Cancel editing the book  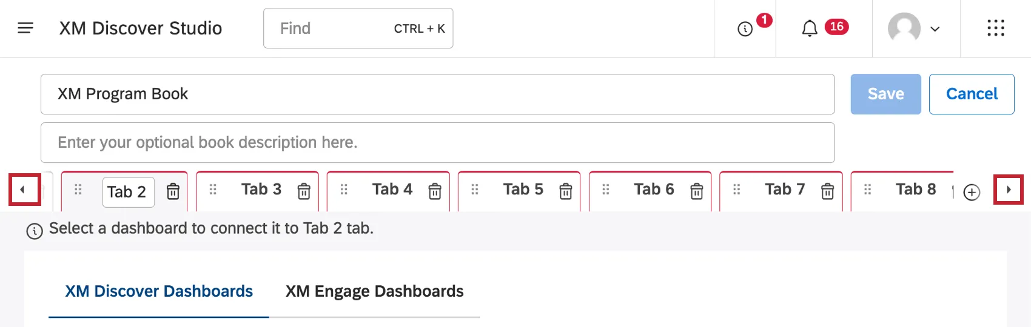(972, 94)
